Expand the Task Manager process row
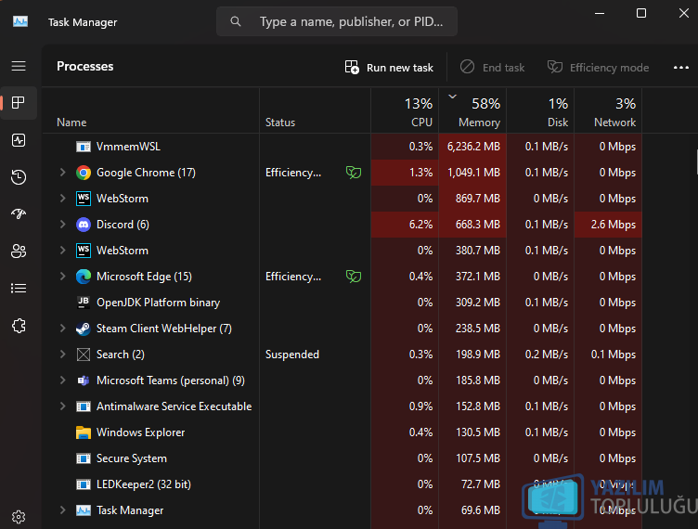Image resolution: width=698 pixels, height=529 pixels. click(x=63, y=510)
